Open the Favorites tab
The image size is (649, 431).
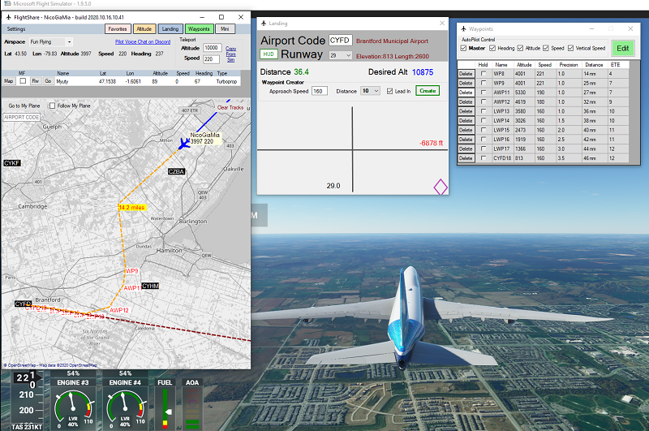click(118, 29)
